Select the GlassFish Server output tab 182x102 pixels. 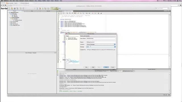115,71
